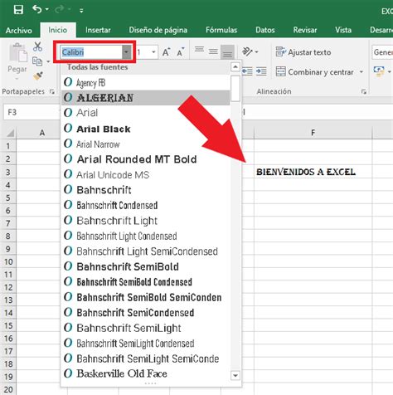
Task: Open the Archivo tab
Action: tap(19, 30)
